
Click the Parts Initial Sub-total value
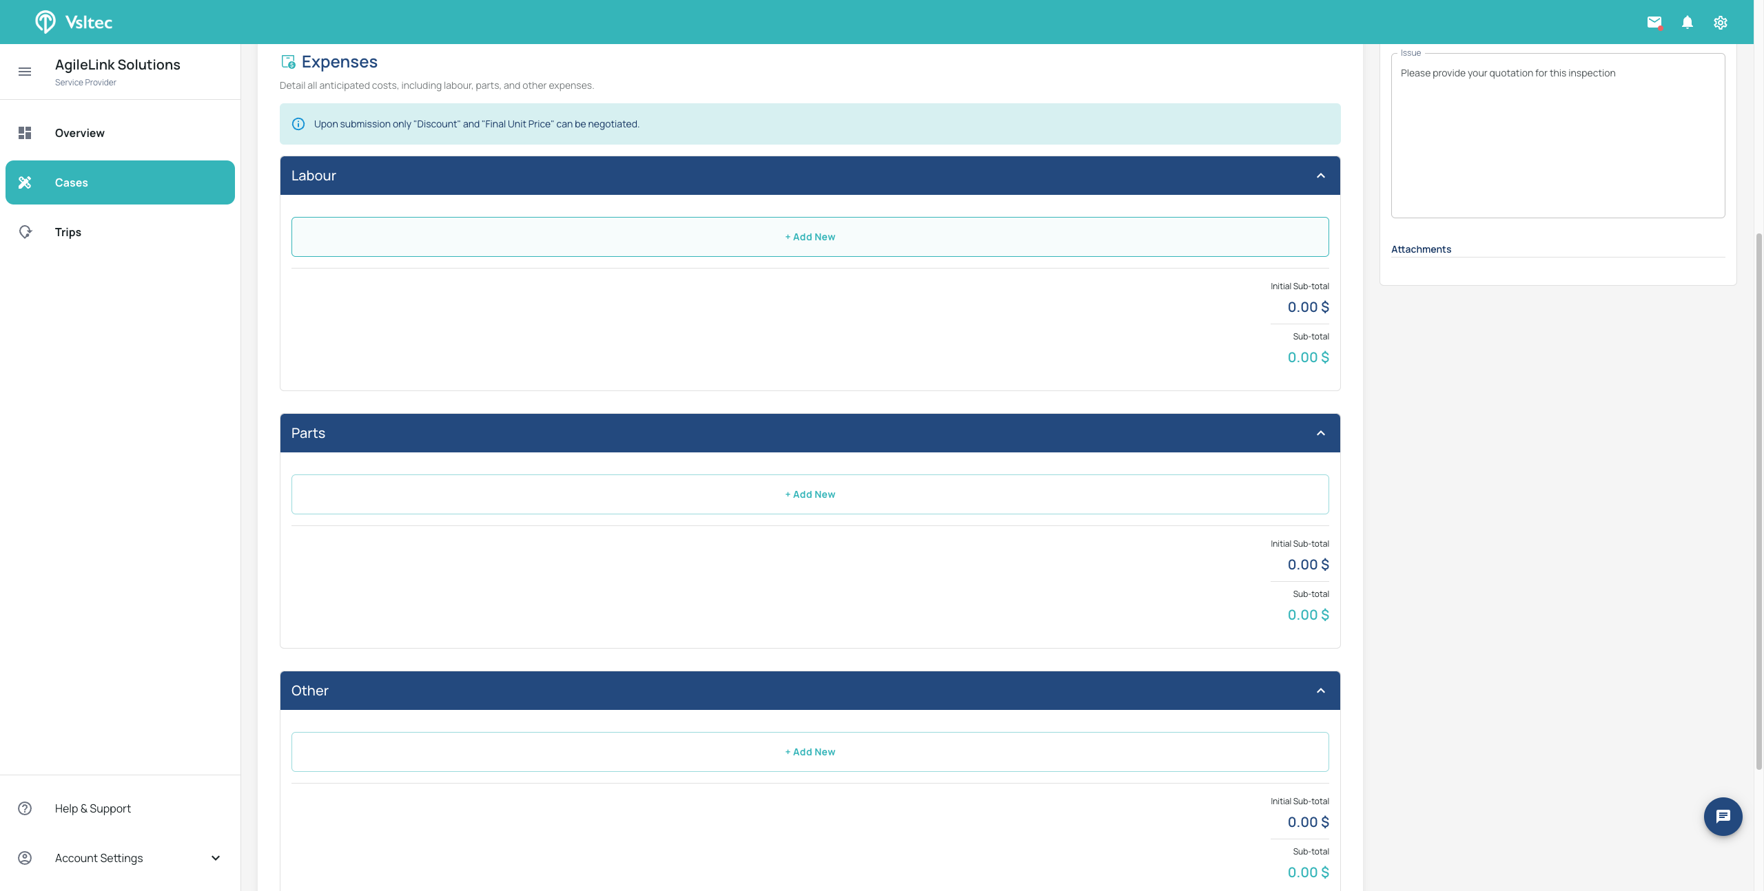[x=1308, y=565]
